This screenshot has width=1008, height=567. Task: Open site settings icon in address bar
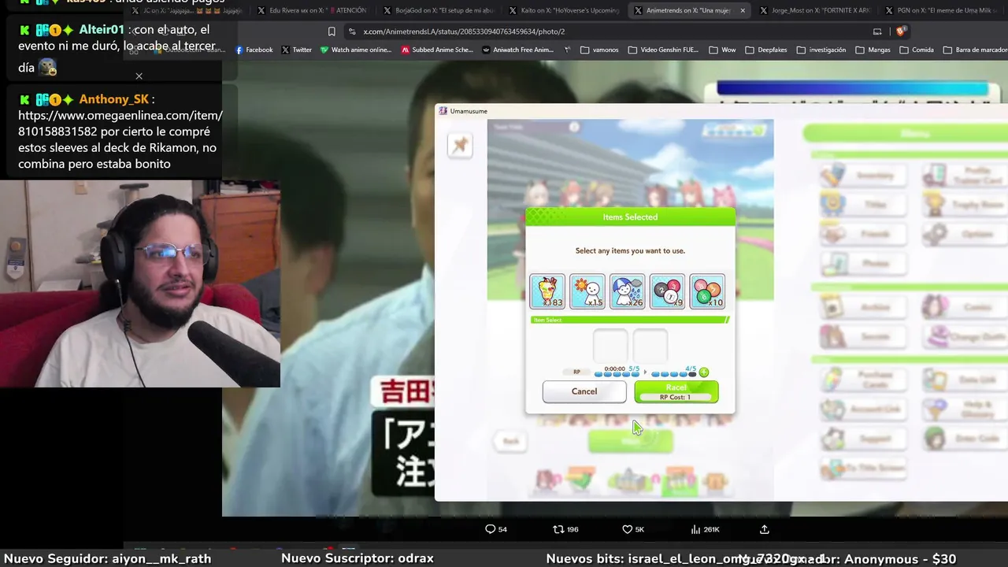pyautogui.click(x=352, y=31)
